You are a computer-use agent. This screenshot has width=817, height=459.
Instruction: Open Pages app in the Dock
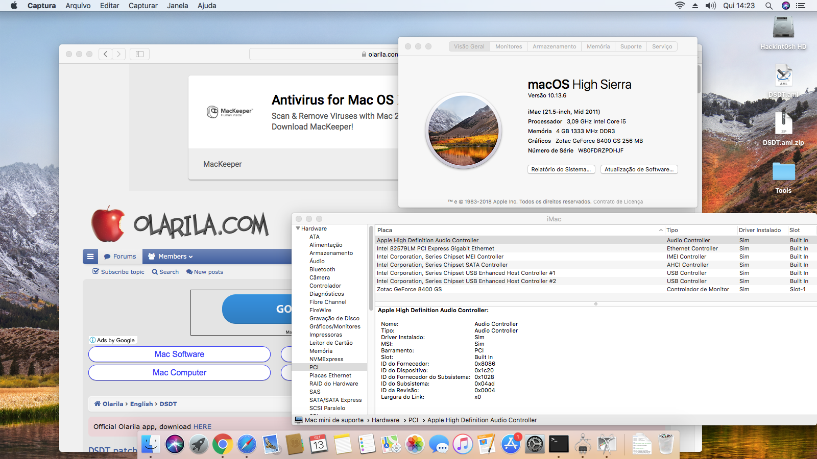point(487,444)
